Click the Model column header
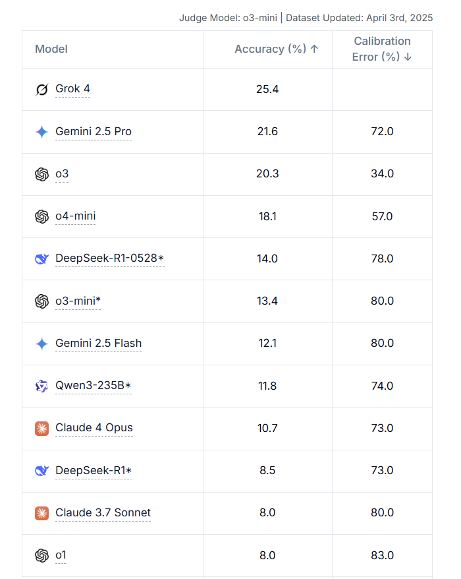The height and width of the screenshot is (579, 461). pos(51,49)
